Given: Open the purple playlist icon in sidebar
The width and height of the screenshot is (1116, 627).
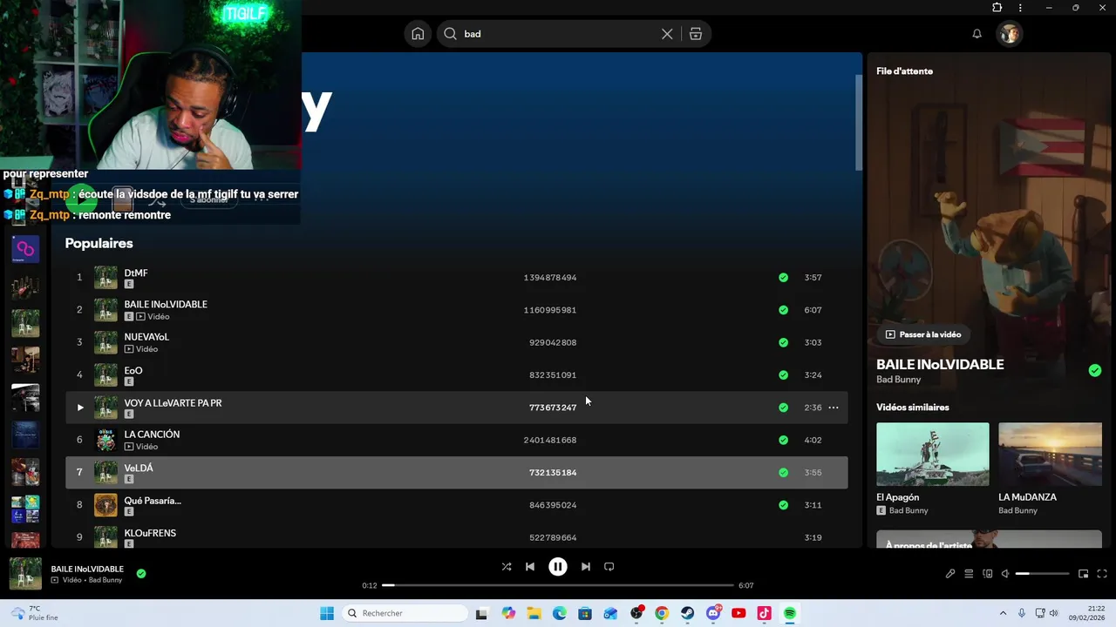Looking at the screenshot, I should click(x=25, y=249).
